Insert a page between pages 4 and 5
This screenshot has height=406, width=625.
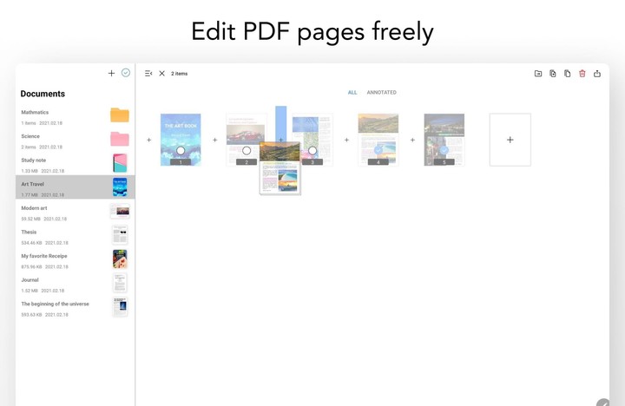[x=412, y=140]
